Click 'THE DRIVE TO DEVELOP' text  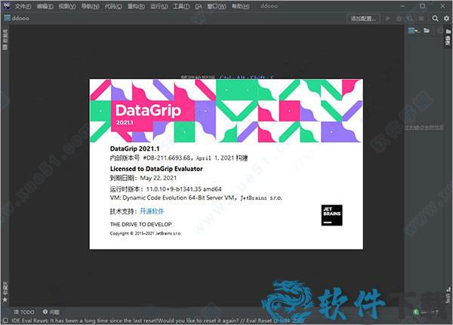coord(141,224)
